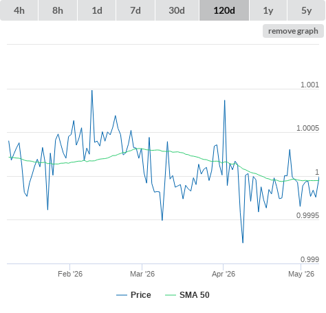Viewport: 326px width, 313px height.
Task: Click the 1.0005 y-axis label
Action: click(307, 128)
